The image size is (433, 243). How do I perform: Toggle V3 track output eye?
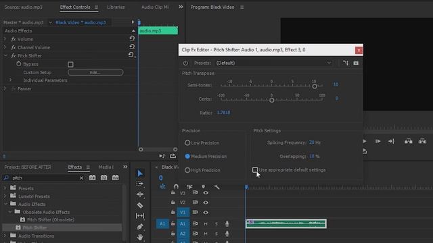[206, 192]
